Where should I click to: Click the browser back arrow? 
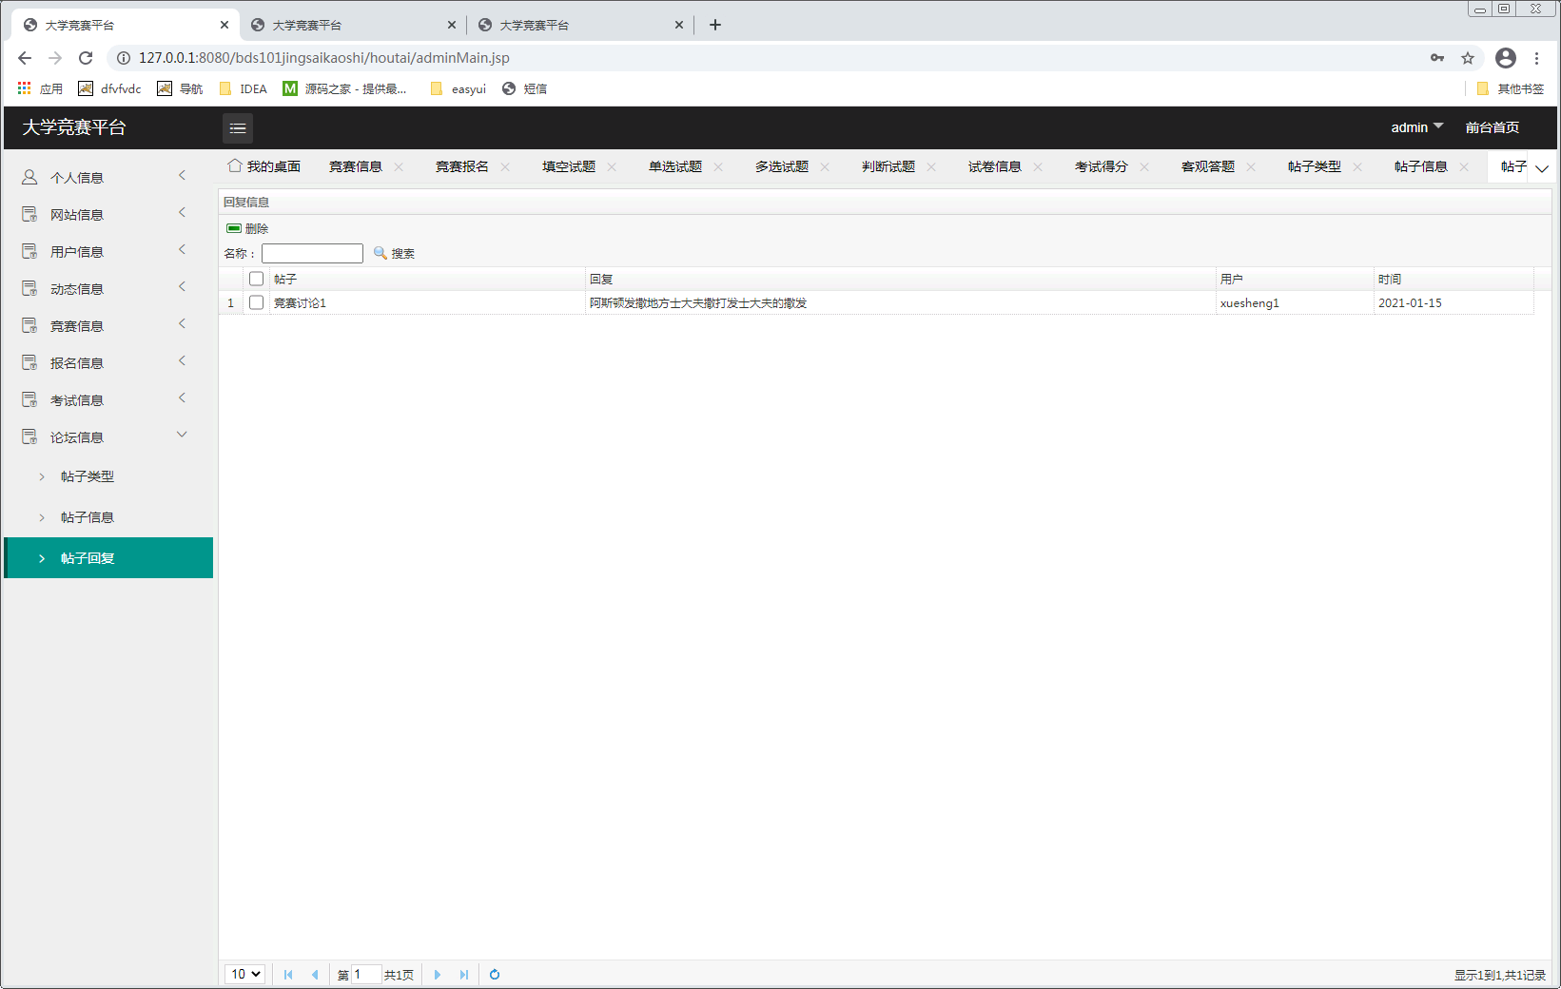coord(25,58)
